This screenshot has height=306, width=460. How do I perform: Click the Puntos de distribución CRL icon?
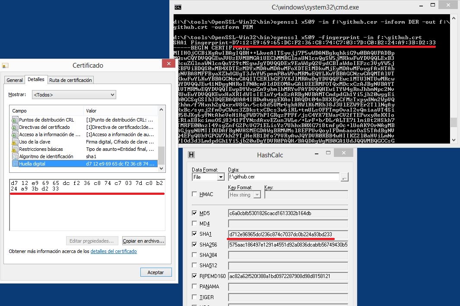[x=15, y=120]
